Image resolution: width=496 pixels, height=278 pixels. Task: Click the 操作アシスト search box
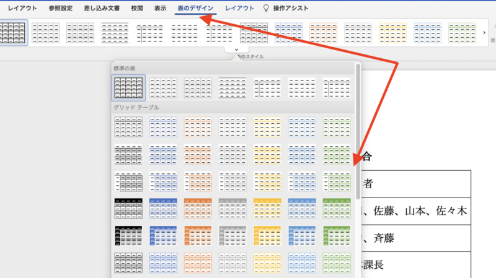click(x=291, y=8)
